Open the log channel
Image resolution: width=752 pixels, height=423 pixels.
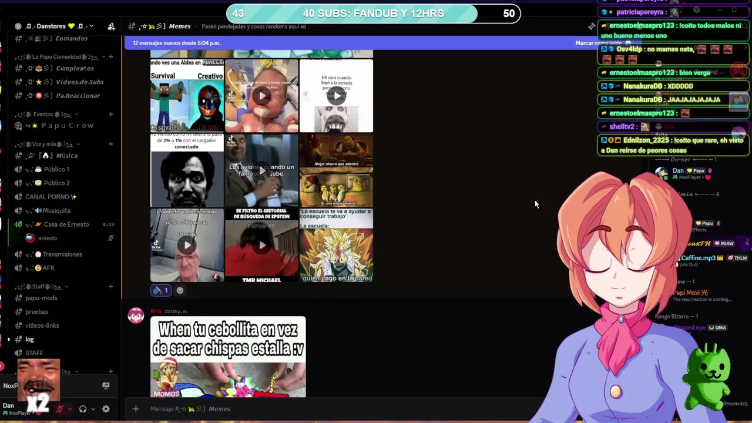(65, 340)
